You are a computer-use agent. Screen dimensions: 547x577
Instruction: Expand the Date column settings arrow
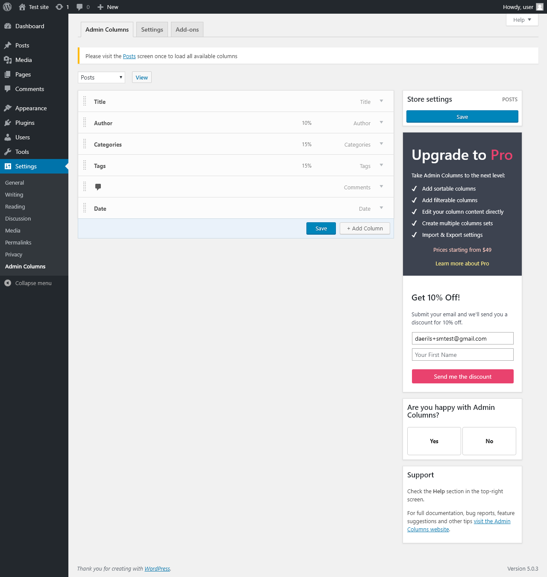point(381,208)
